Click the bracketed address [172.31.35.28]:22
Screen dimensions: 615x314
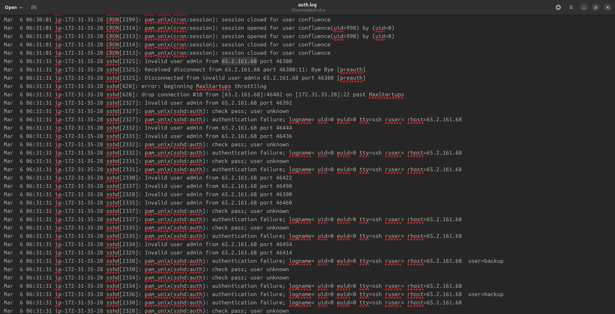tap(323, 95)
